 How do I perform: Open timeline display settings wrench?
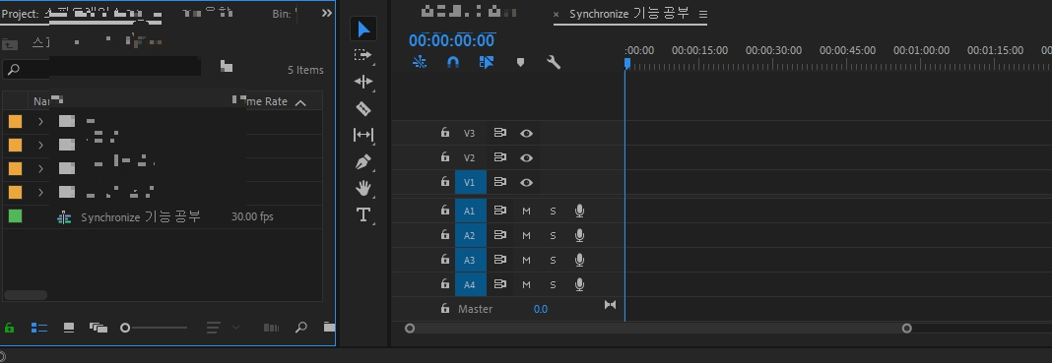(554, 62)
